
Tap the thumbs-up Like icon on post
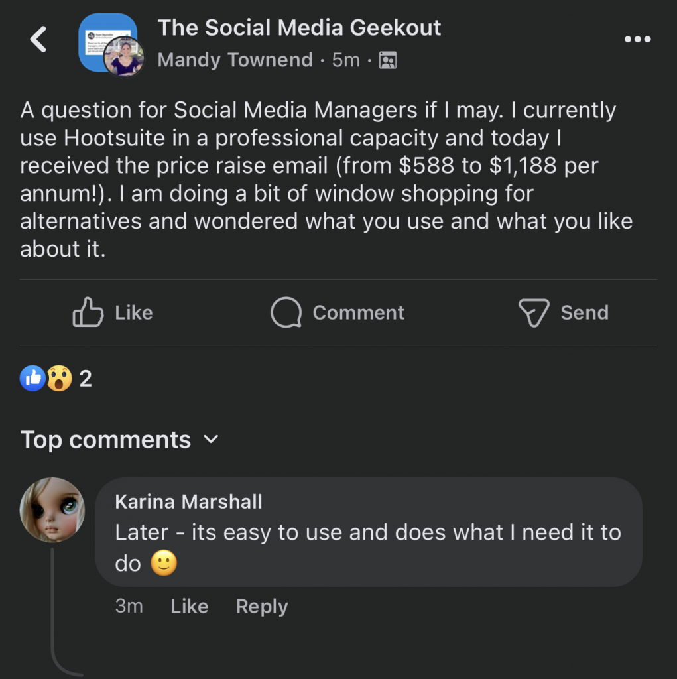(x=88, y=312)
